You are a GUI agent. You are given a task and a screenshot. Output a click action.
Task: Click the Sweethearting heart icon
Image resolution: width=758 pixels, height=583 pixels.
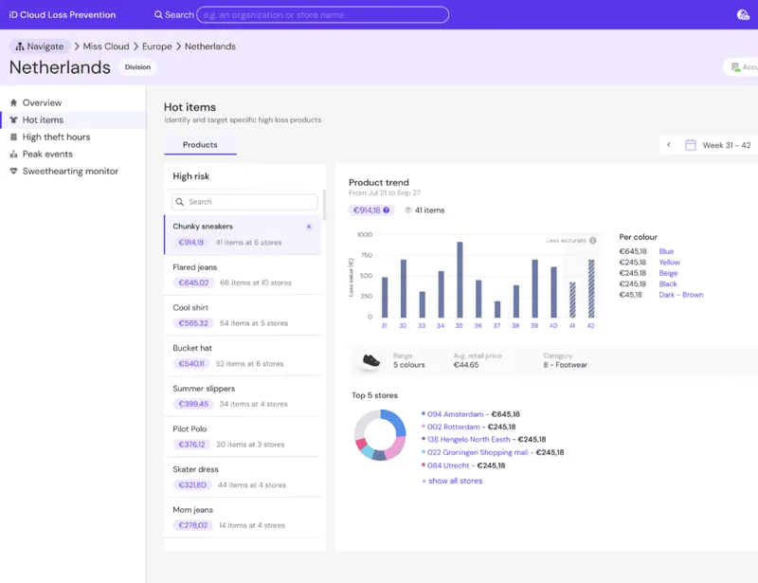[x=13, y=172]
